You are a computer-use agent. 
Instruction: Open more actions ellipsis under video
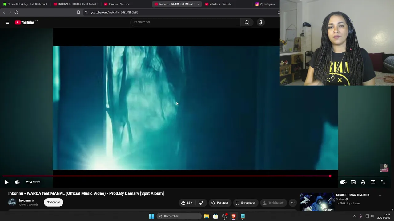pos(293,203)
